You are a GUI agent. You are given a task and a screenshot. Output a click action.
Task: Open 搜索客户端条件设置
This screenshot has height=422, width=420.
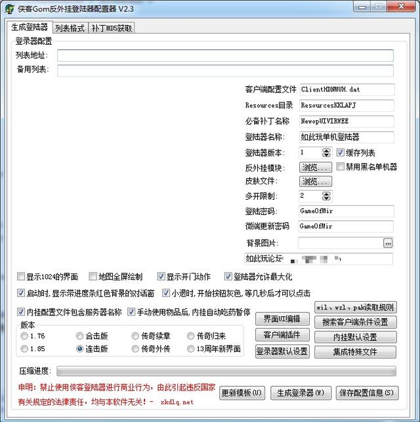pyautogui.click(x=355, y=322)
